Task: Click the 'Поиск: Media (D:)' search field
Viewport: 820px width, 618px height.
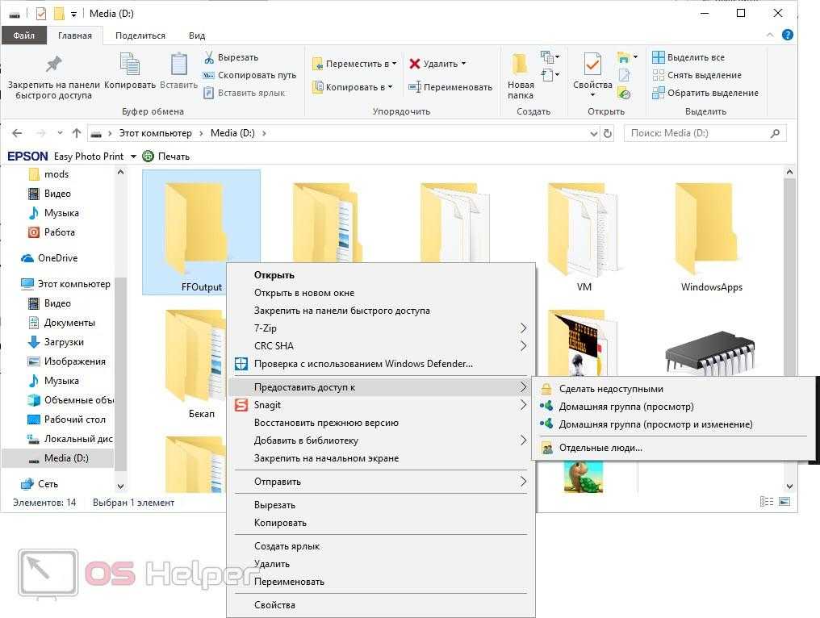Action: [x=698, y=133]
